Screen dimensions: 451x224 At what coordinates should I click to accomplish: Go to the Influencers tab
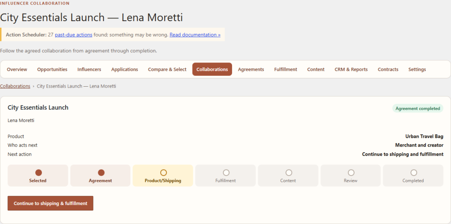click(89, 69)
